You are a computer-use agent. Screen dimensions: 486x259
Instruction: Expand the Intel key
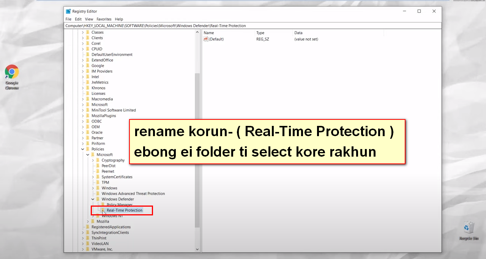pyautogui.click(x=83, y=77)
